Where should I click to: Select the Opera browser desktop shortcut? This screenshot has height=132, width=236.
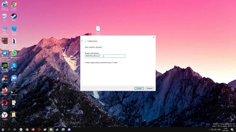(x=5, y=104)
